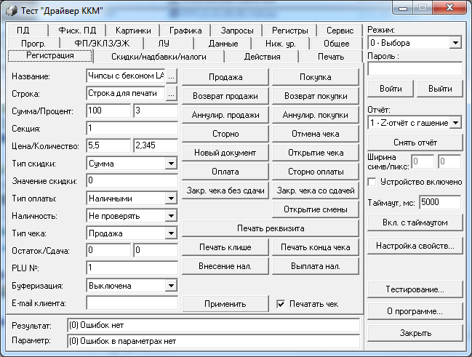Switch to the Сервис tab

point(340,31)
